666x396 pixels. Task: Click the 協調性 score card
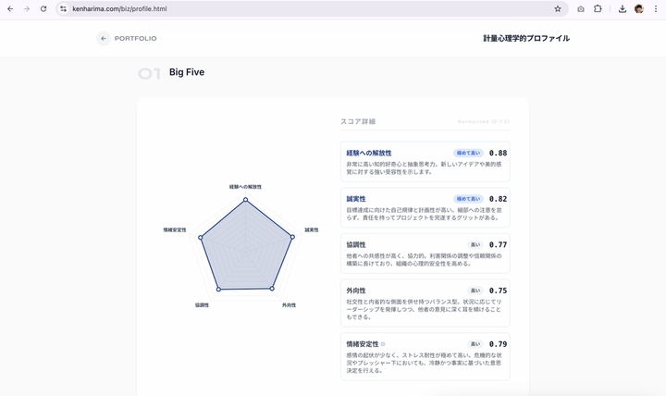[x=425, y=254]
